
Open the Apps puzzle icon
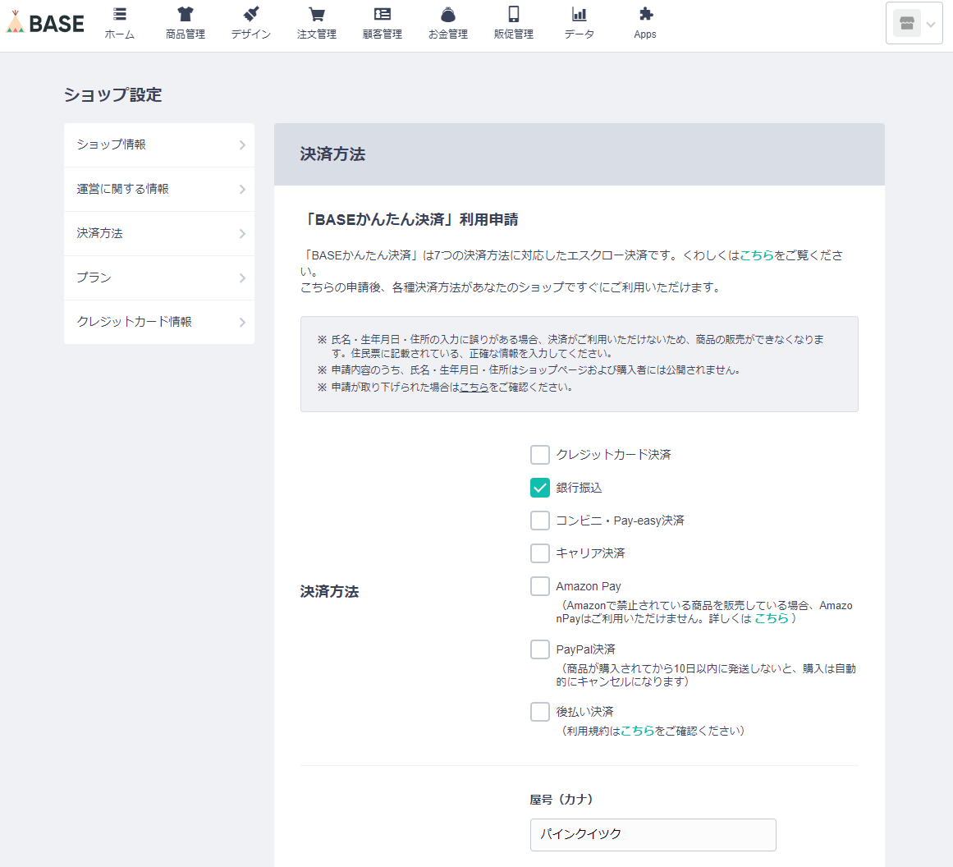[x=645, y=15]
